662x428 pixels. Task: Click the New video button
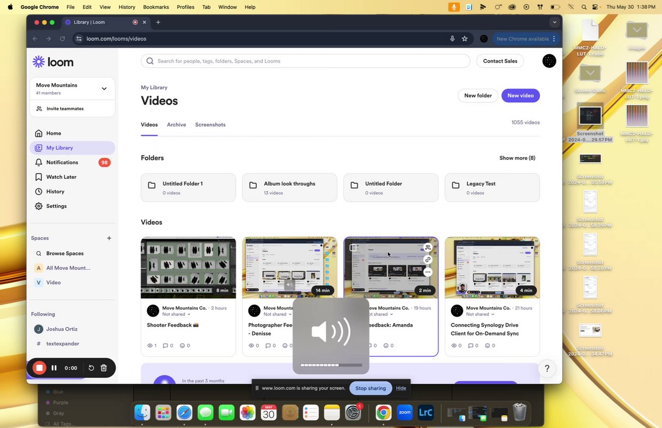pyautogui.click(x=520, y=96)
